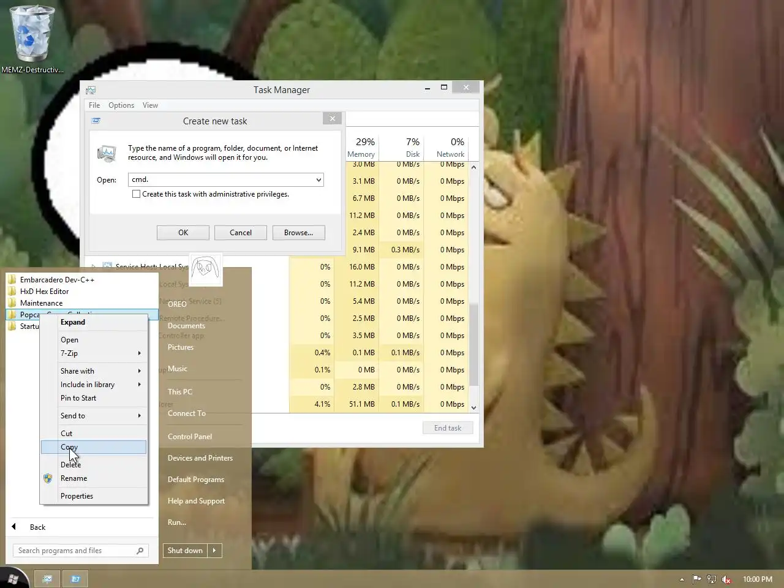
Task: Choose Pin to Start
Action: coord(94,398)
